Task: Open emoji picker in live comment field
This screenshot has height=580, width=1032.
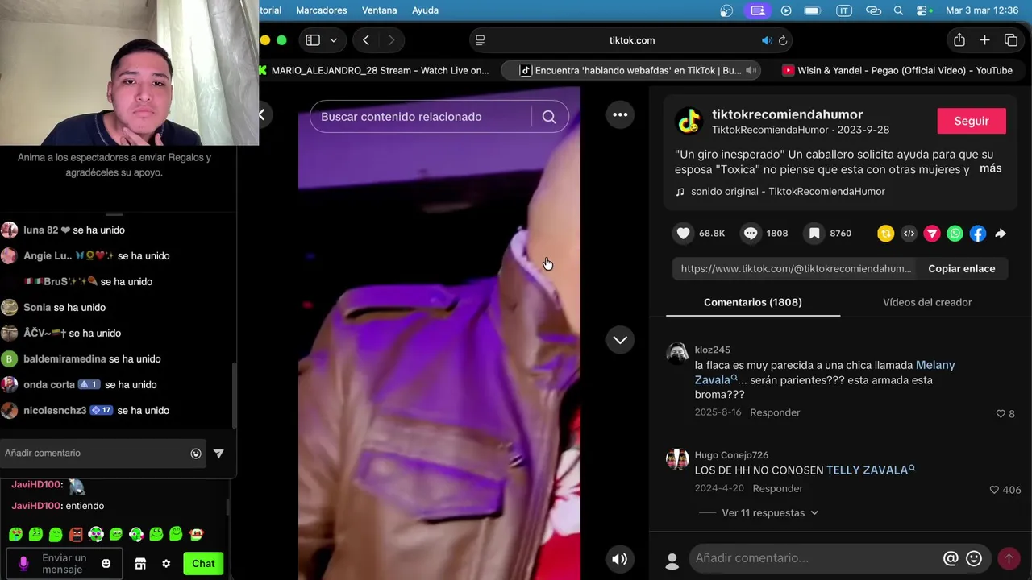Action: tap(195, 454)
